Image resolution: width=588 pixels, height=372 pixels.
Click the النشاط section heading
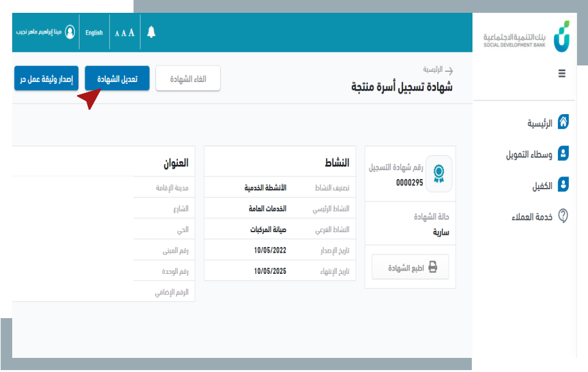[x=337, y=162]
